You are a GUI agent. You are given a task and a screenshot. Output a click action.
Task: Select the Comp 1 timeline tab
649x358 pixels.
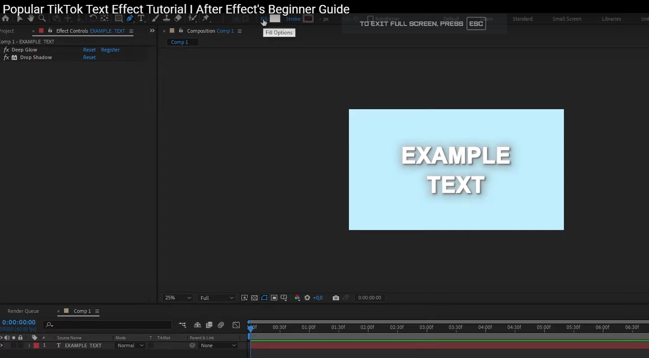click(82, 311)
